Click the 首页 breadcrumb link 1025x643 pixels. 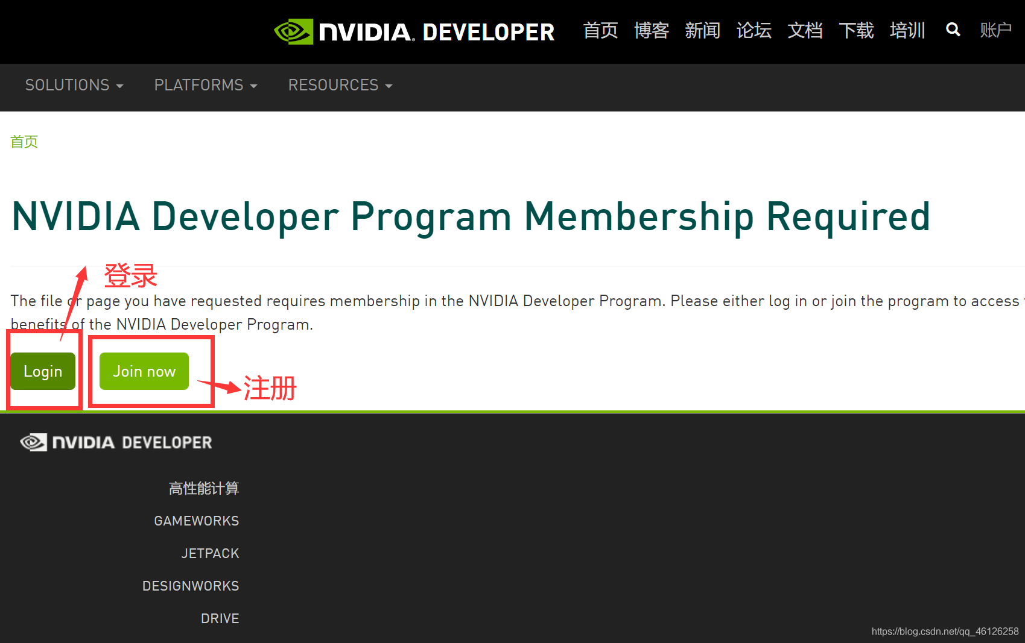[x=24, y=142]
